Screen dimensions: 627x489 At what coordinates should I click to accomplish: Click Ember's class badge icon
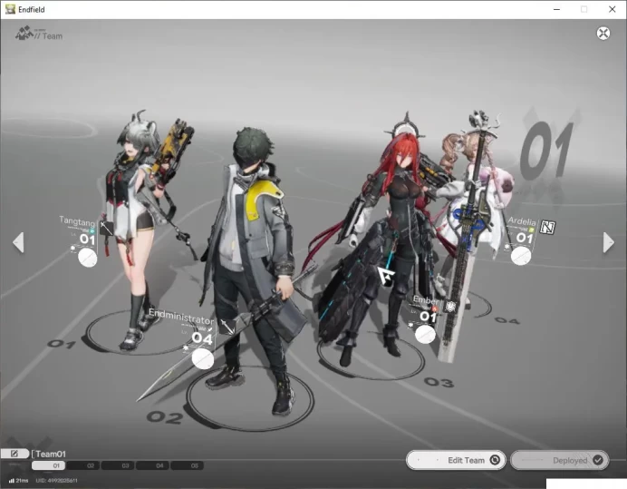(x=450, y=308)
